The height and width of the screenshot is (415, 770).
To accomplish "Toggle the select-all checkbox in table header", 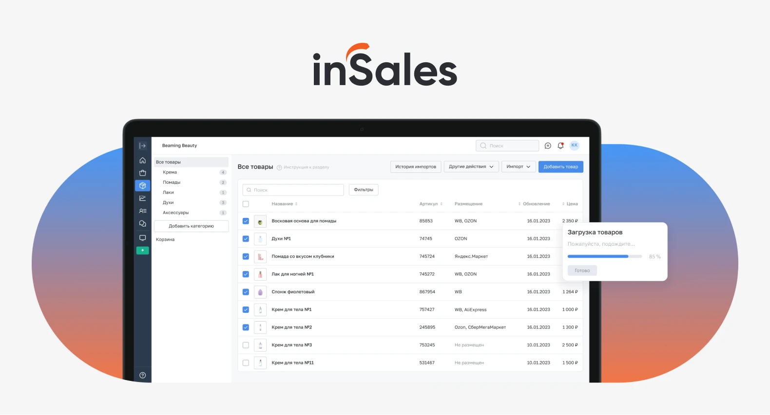I will (x=246, y=204).
